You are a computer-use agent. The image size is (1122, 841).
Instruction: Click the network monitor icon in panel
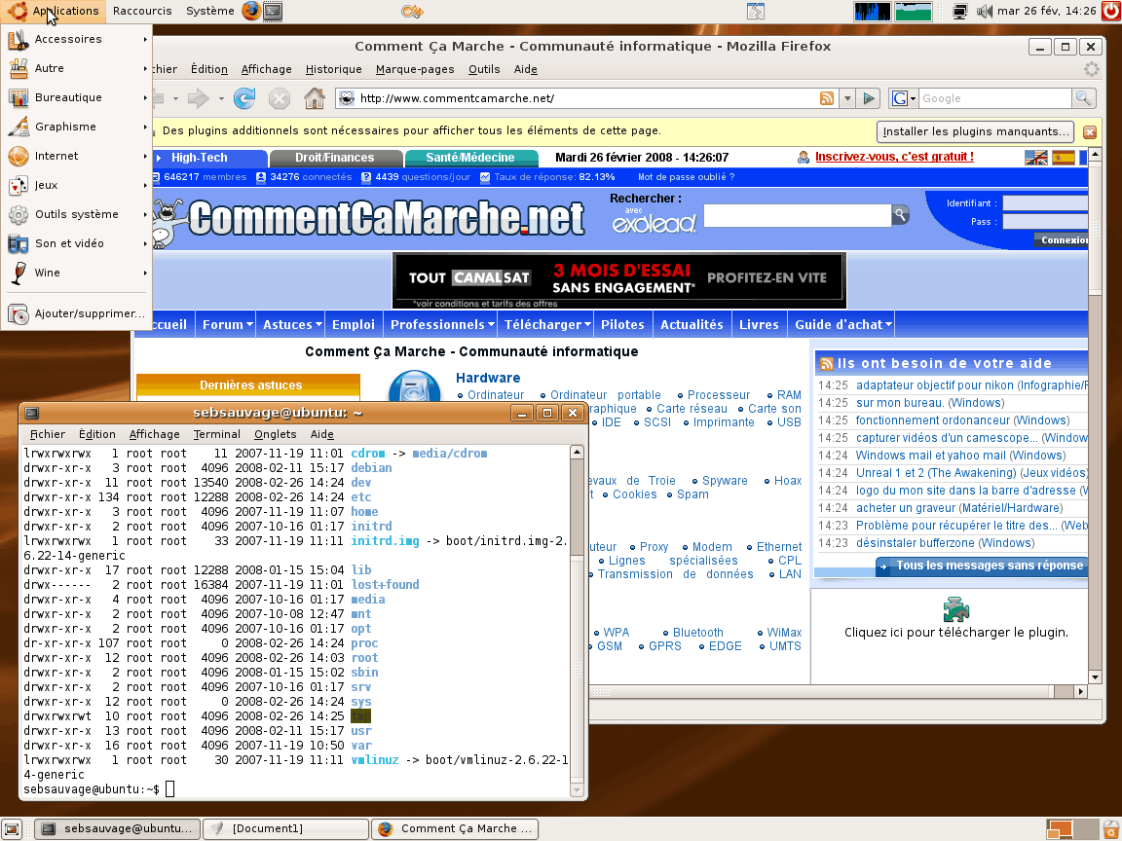[x=960, y=11]
